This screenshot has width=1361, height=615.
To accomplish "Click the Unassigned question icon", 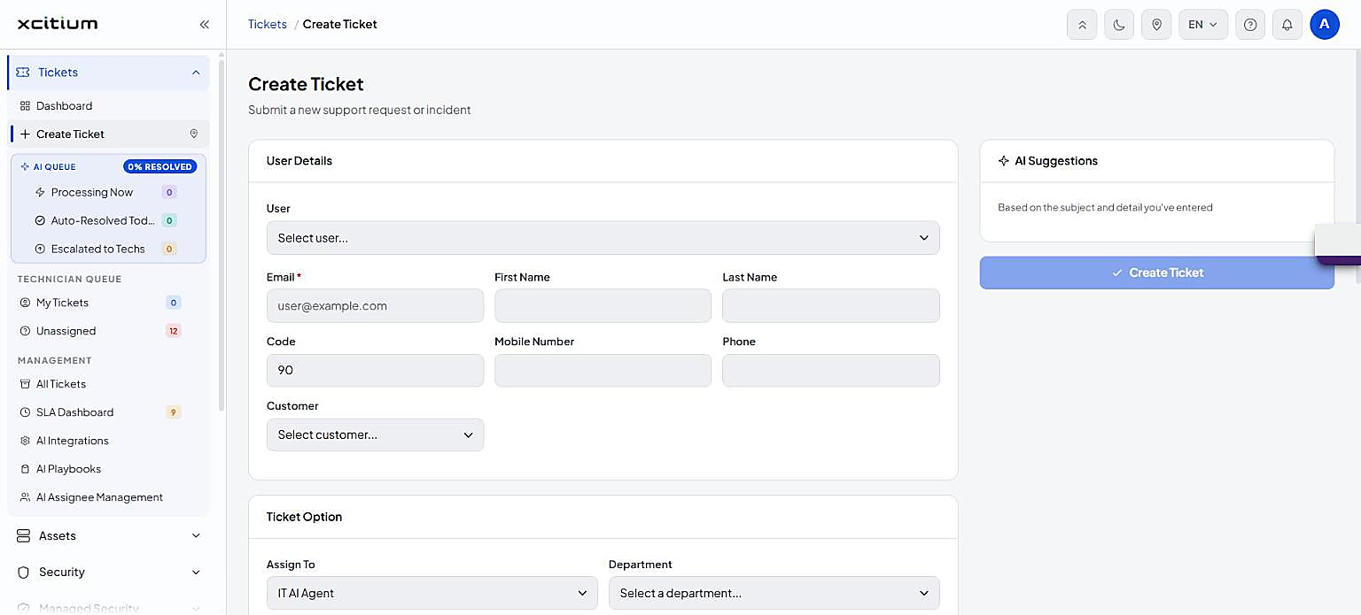I will tap(25, 331).
